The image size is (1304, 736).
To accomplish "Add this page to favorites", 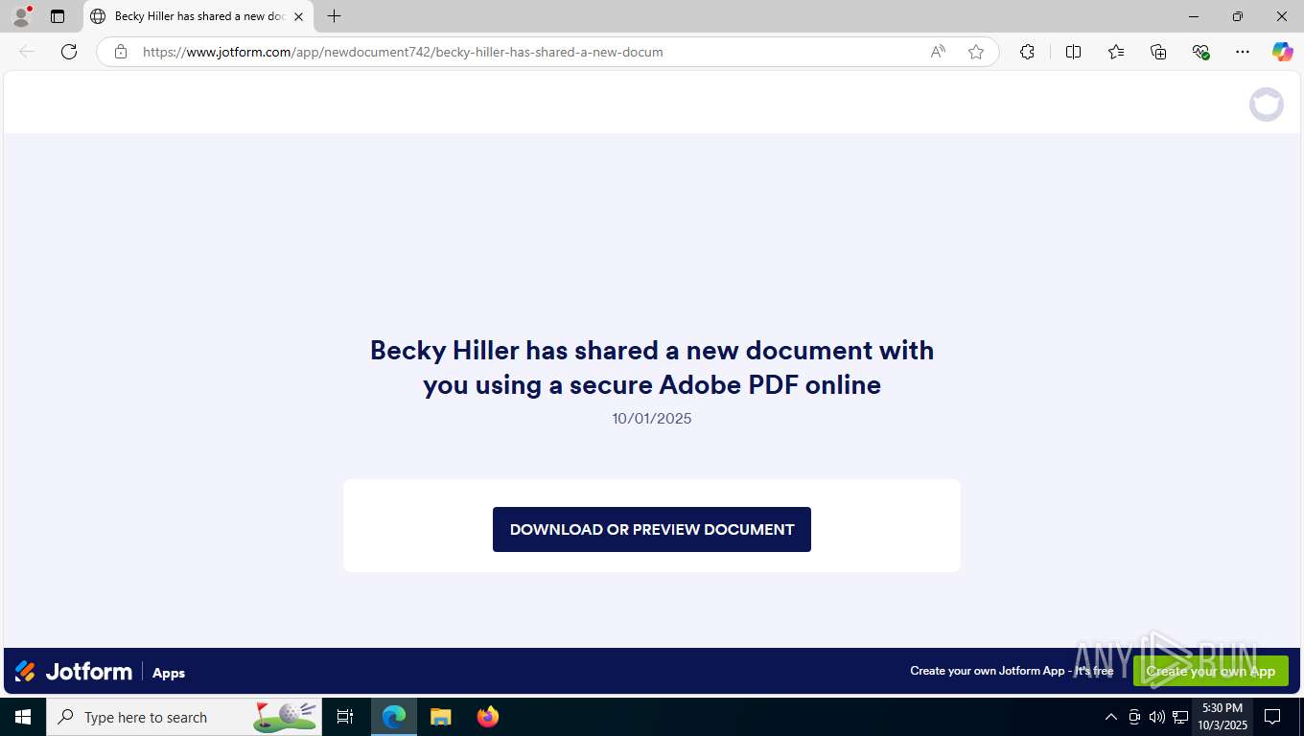I will click(x=976, y=52).
